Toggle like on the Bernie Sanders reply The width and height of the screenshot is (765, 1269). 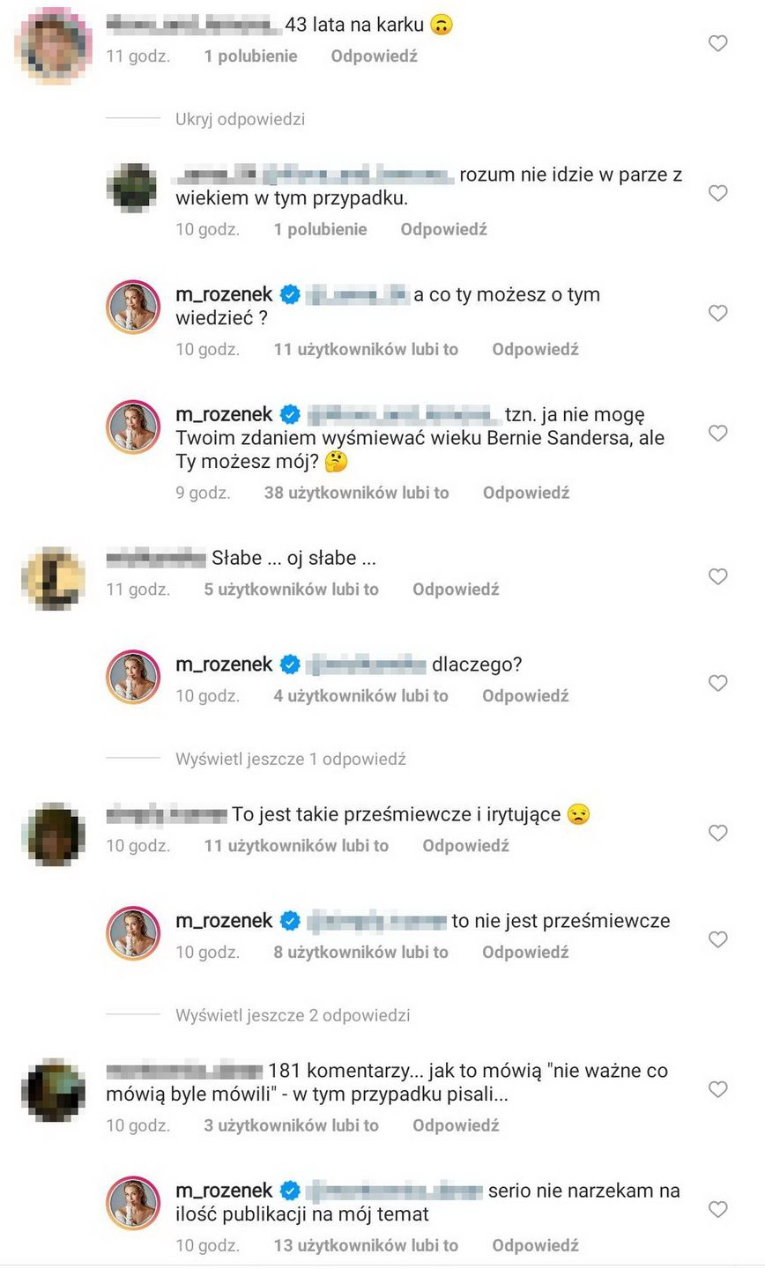[x=717, y=433]
